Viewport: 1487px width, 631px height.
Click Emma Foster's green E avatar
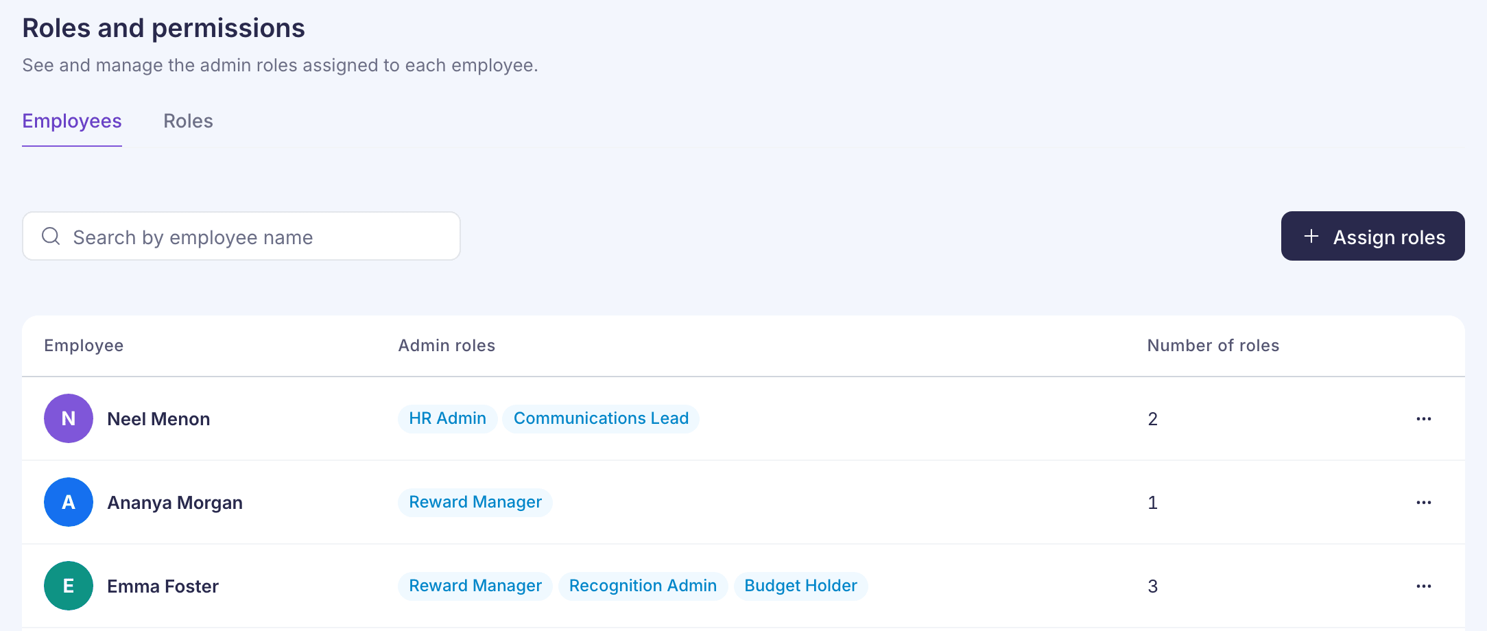(x=69, y=586)
